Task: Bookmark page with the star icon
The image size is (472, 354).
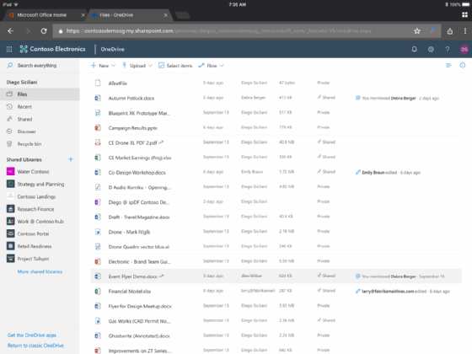Action: click(x=417, y=31)
